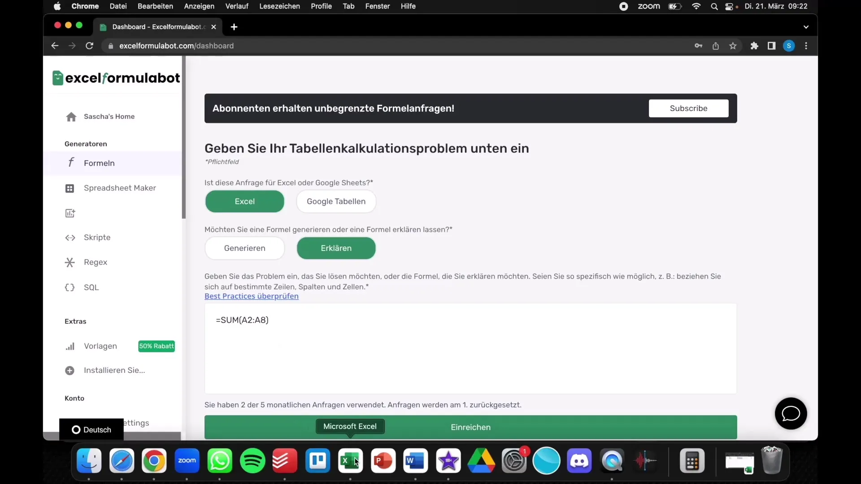The image size is (861, 484).
Task: Click the unlabeled chart-plus sidebar icon
Action: pos(70,213)
